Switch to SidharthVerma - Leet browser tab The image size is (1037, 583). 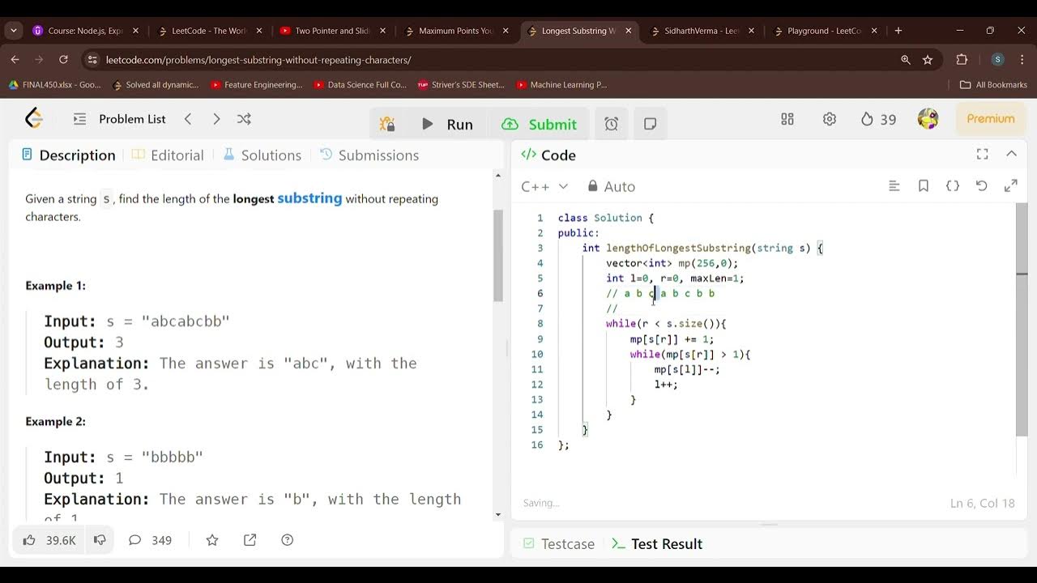click(x=701, y=31)
